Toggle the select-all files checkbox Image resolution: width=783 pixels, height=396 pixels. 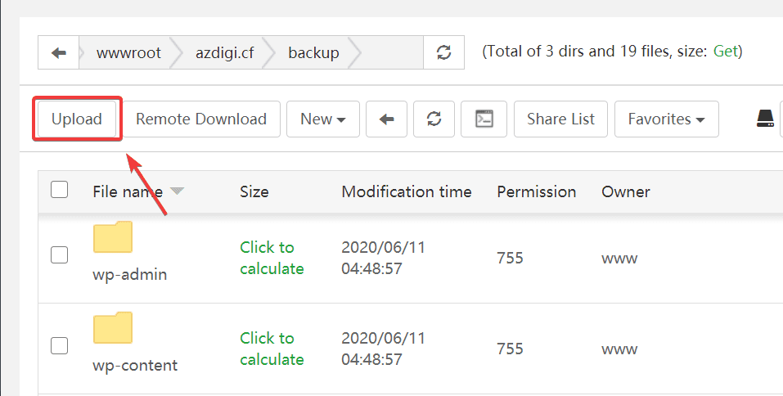[x=60, y=191]
